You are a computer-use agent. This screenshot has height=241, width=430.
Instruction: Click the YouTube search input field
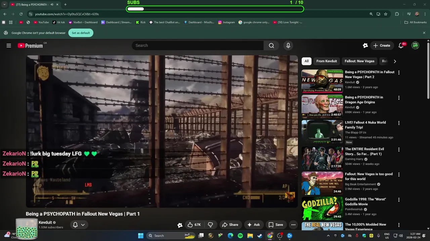198,46
